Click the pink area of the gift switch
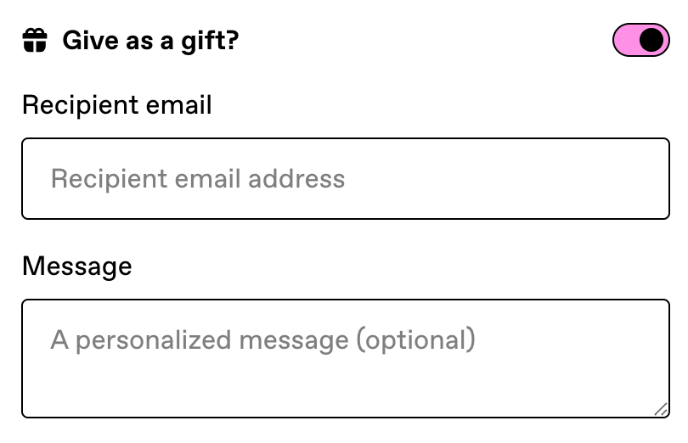This screenshot has width=688, height=443. [626, 40]
